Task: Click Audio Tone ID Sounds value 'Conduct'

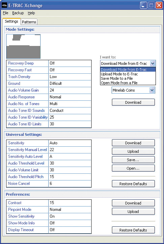Action: 70,111
